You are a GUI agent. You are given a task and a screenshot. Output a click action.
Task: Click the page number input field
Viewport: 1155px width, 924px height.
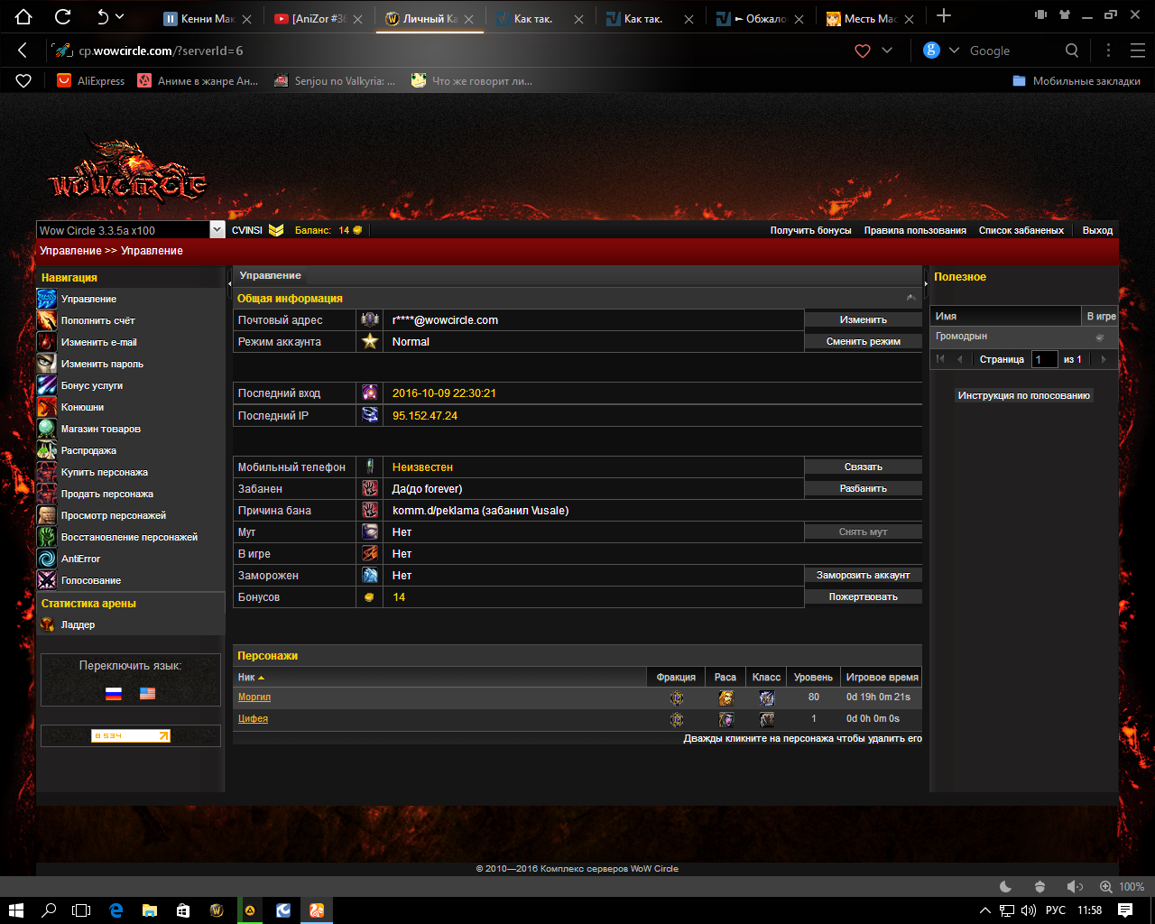coord(1044,359)
